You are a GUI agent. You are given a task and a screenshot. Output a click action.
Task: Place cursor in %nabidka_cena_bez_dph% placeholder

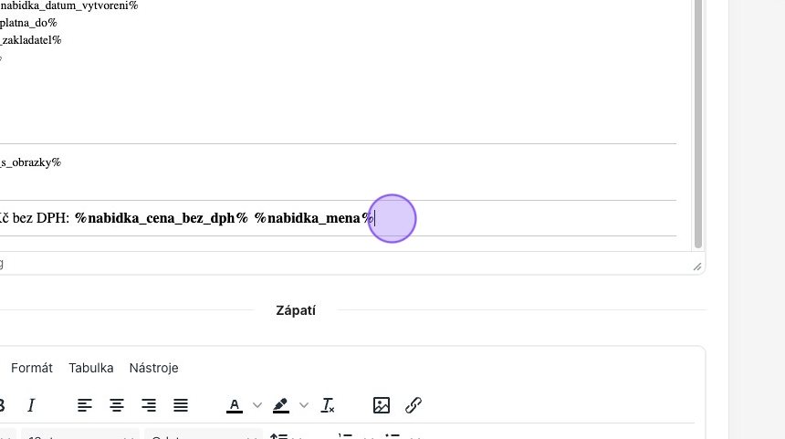pos(162,219)
